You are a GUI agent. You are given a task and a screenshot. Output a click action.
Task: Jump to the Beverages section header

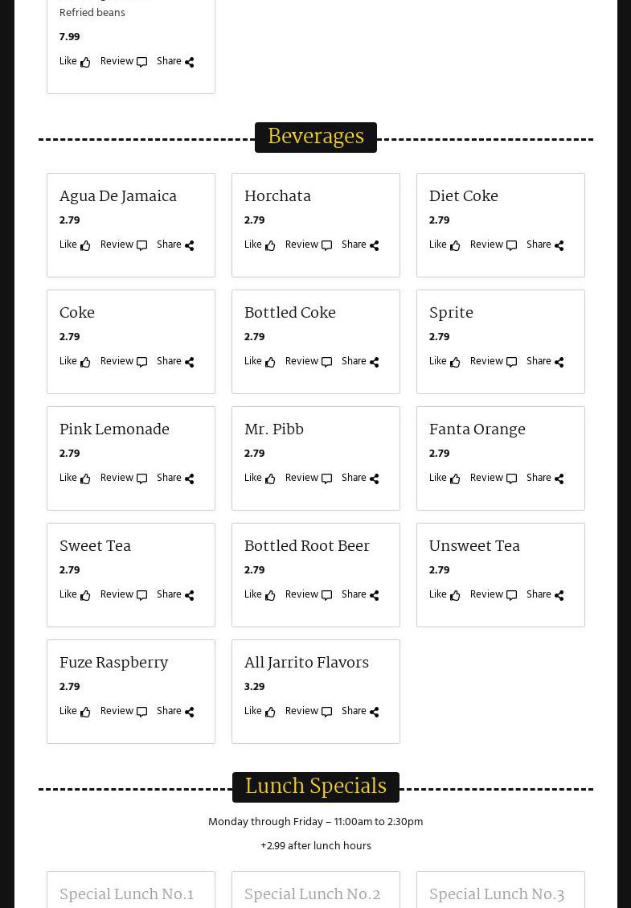[315, 137]
